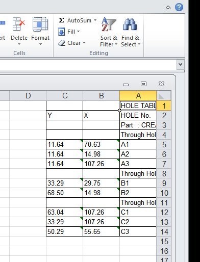Open Find & Select binoculars icon
Image resolution: width=200 pixels, height=262 pixels.
[130, 24]
